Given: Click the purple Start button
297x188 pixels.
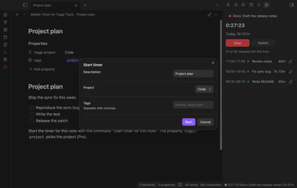Looking at the screenshot, I should point(189,122).
